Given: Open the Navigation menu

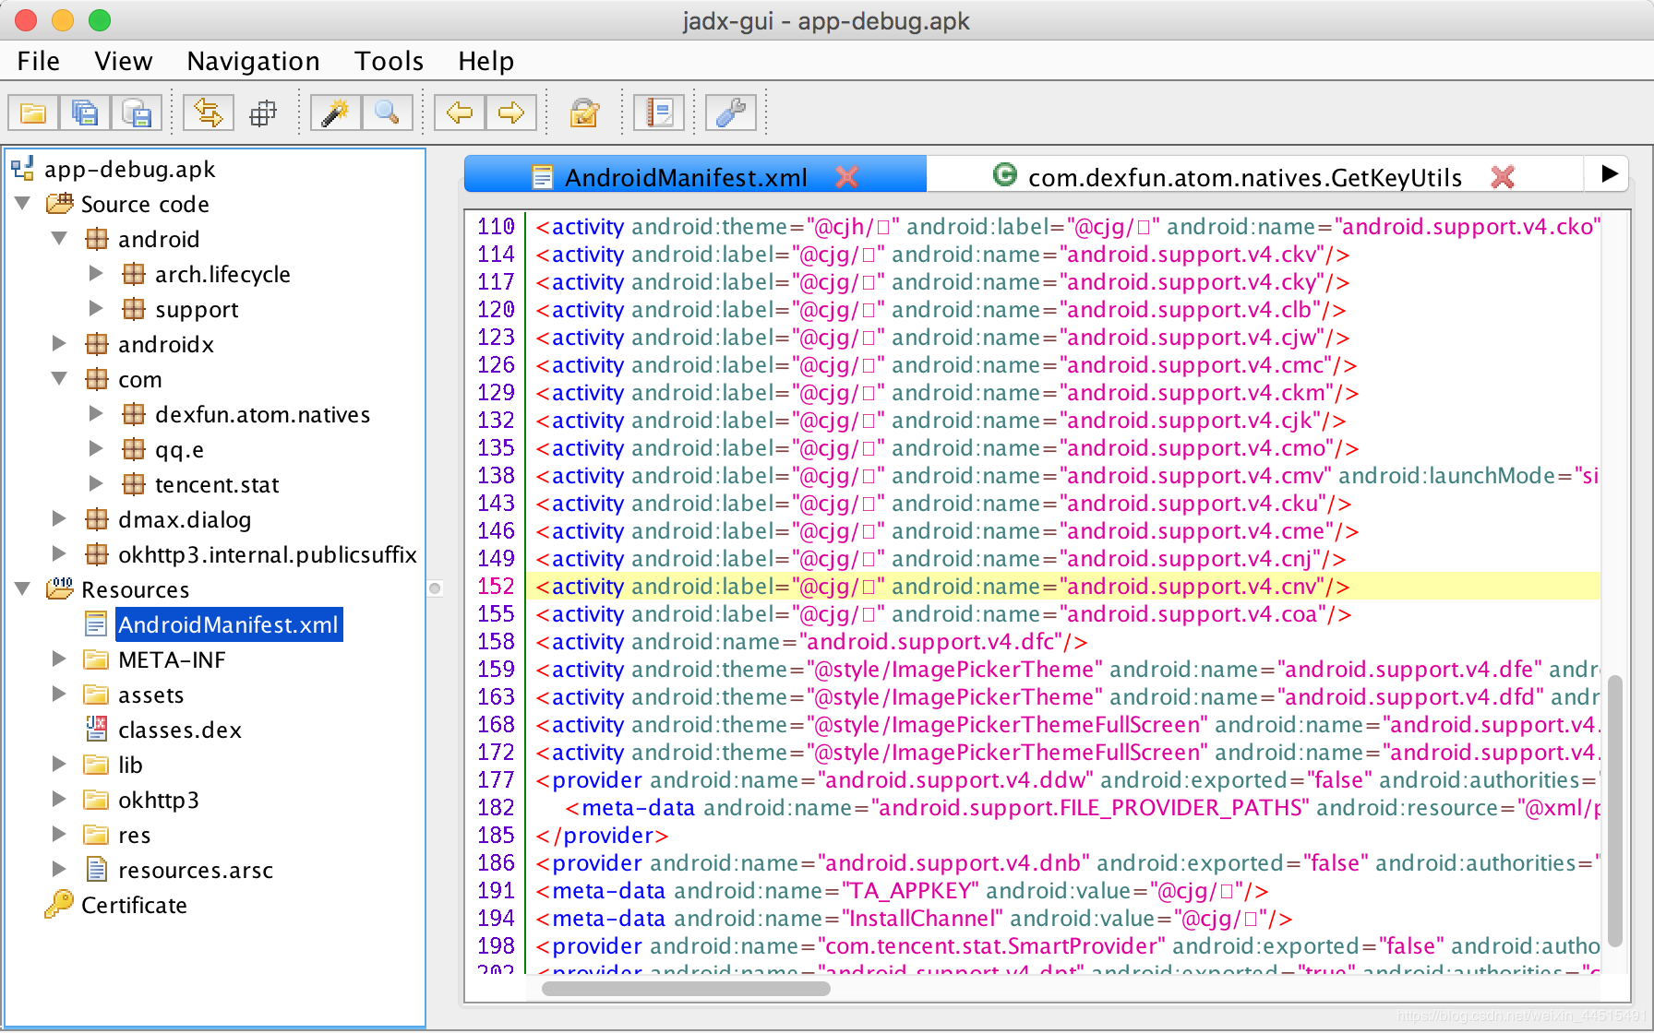Looking at the screenshot, I should (x=253, y=61).
